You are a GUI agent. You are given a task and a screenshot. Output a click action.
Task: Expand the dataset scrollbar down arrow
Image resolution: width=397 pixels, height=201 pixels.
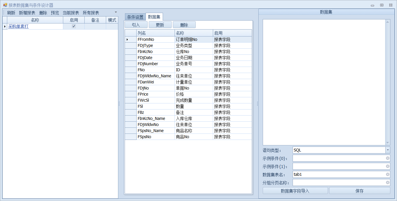click(388, 142)
